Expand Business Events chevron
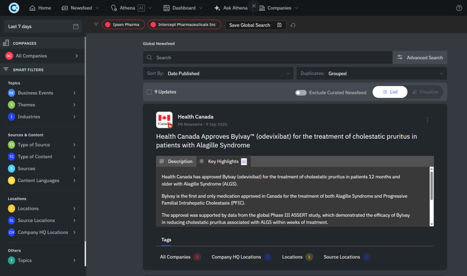The image size is (467, 276). (74, 93)
